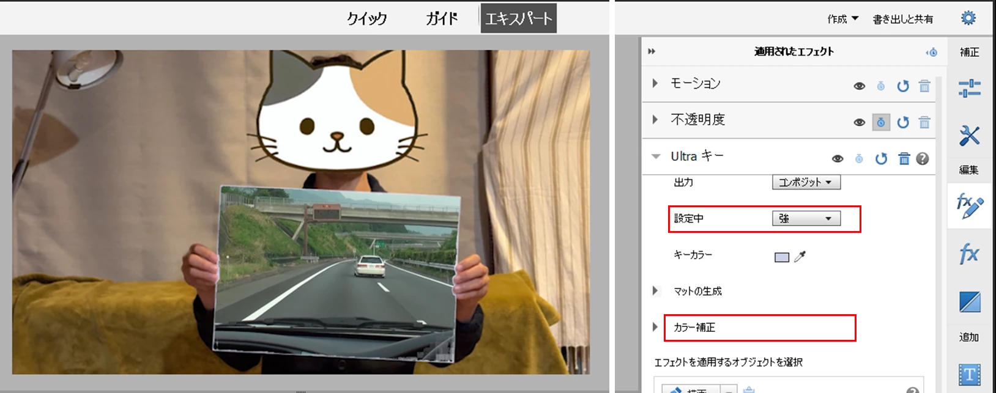This screenshot has width=996, height=393.
Task: Select the エキスパート tab
Action: tap(518, 18)
